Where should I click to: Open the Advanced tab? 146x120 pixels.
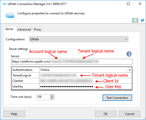[x=24, y=29]
